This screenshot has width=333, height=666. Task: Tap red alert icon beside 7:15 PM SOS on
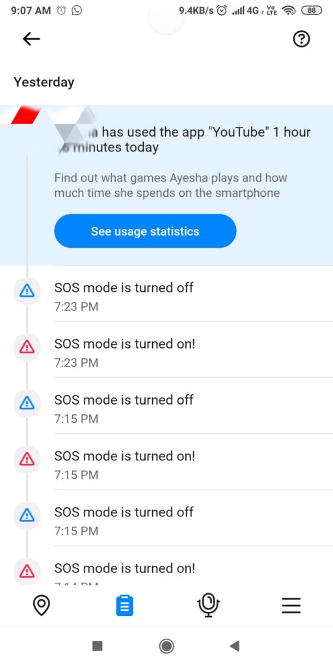(x=27, y=459)
